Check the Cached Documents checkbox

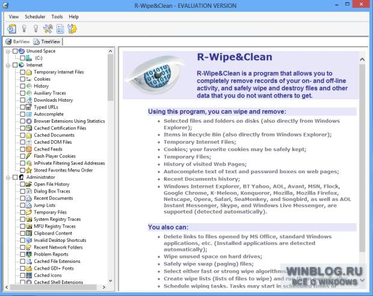(22, 135)
